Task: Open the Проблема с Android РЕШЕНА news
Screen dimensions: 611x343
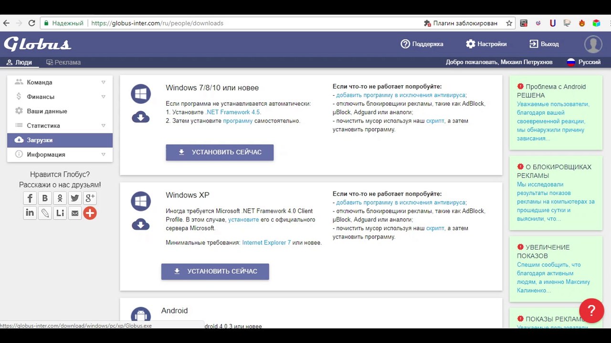Action: point(556,112)
